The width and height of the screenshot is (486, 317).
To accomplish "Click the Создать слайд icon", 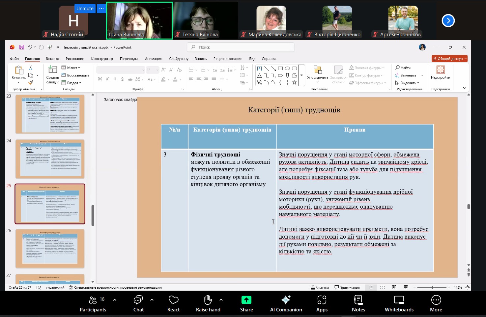I will (x=52, y=70).
